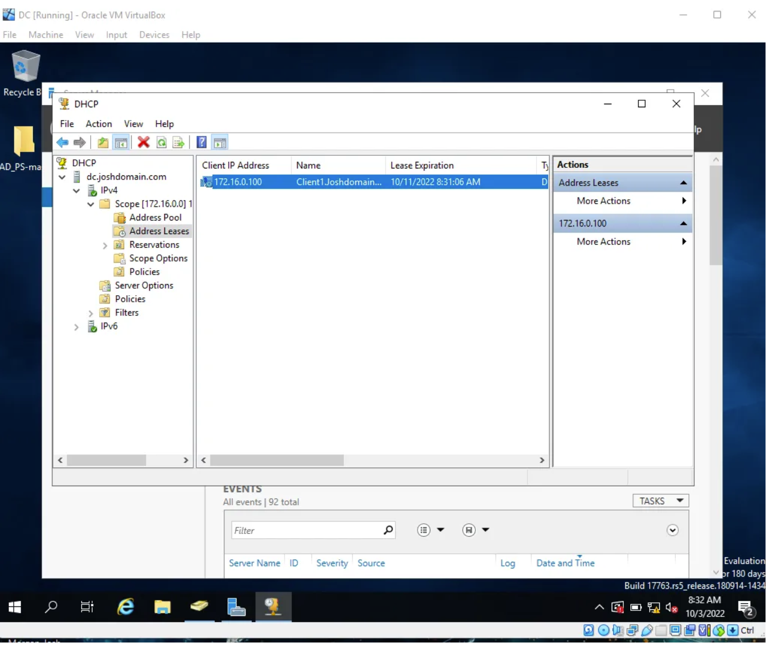Viewport: 766px width, 645px height.
Task: Expand the IPv6 tree node
Action: click(77, 327)
